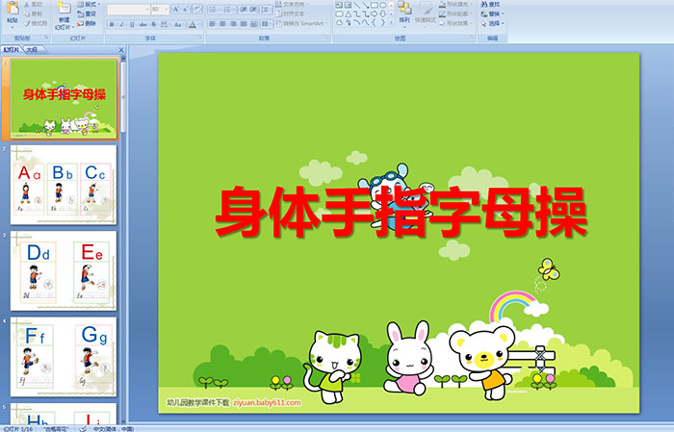Image resolution: width=674 pixels, height=432 pixels.
Task: Select slide 3 thumbnail with Dd Ee
Action: 64,271
